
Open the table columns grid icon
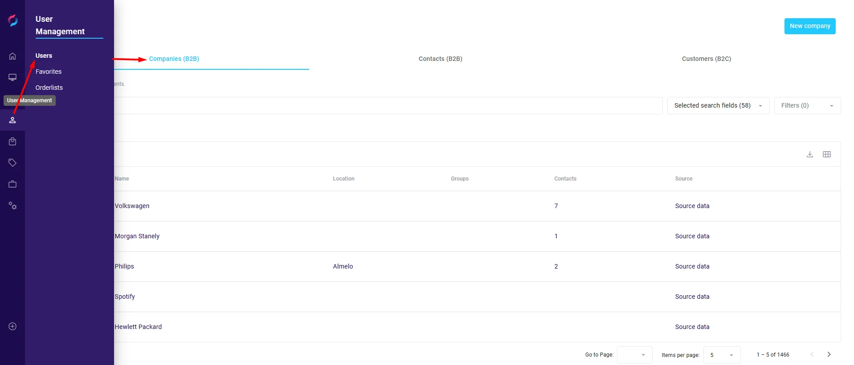827,154
